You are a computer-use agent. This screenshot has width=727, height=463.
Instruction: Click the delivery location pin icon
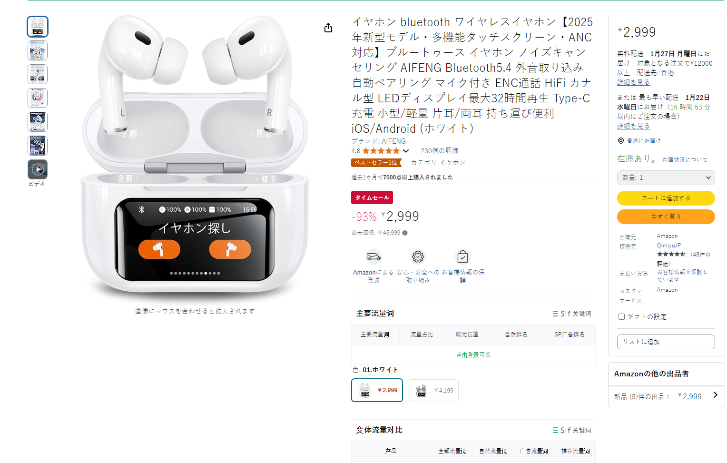point(620,141)
